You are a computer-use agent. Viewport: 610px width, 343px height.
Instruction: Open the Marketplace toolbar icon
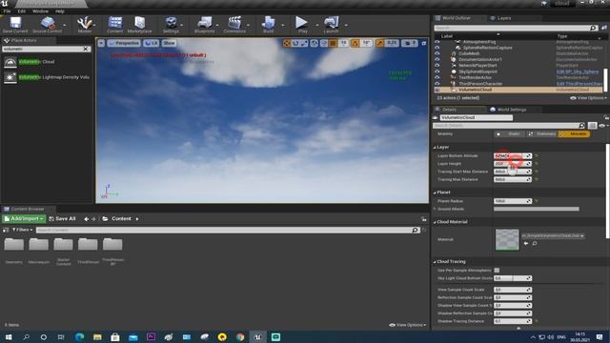point(140,23)
